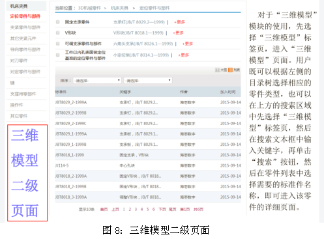Click +更多 in the 固定支承零件 row

[x=179, y=22]
